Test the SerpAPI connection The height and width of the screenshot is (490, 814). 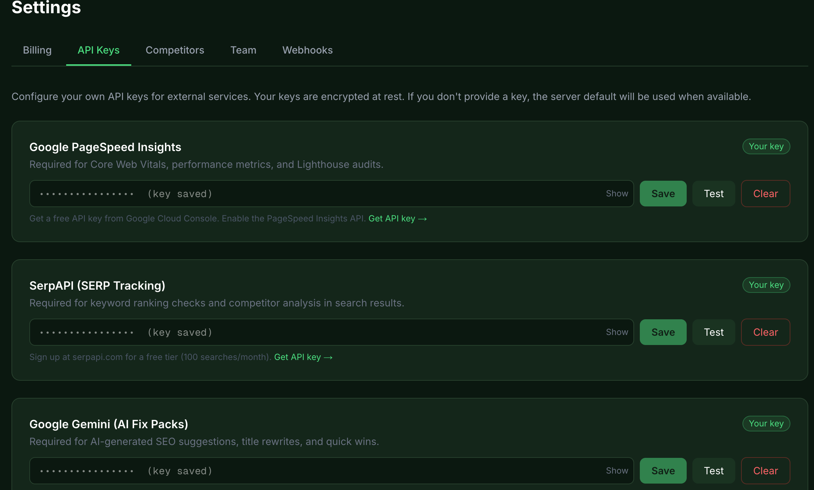click(x=713, y=332)
